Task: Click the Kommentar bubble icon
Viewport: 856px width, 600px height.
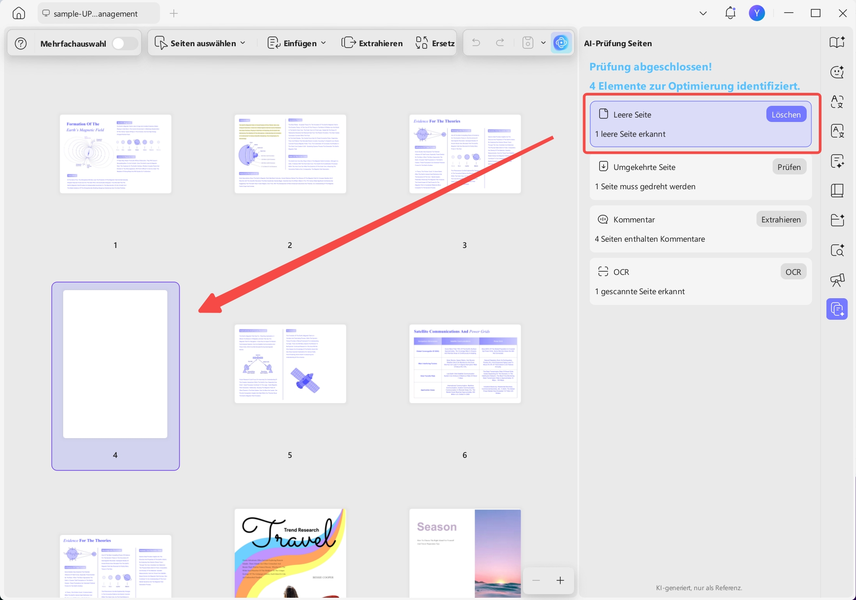Action: pos(603,219)
